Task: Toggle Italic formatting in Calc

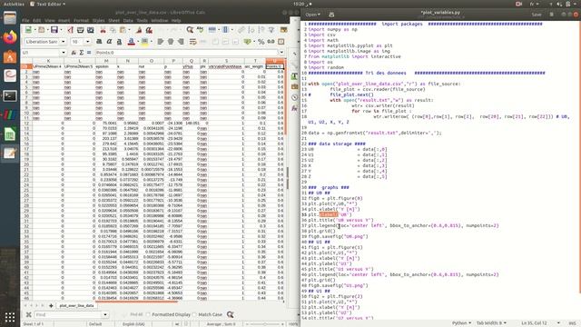Action: coord(109,42)
